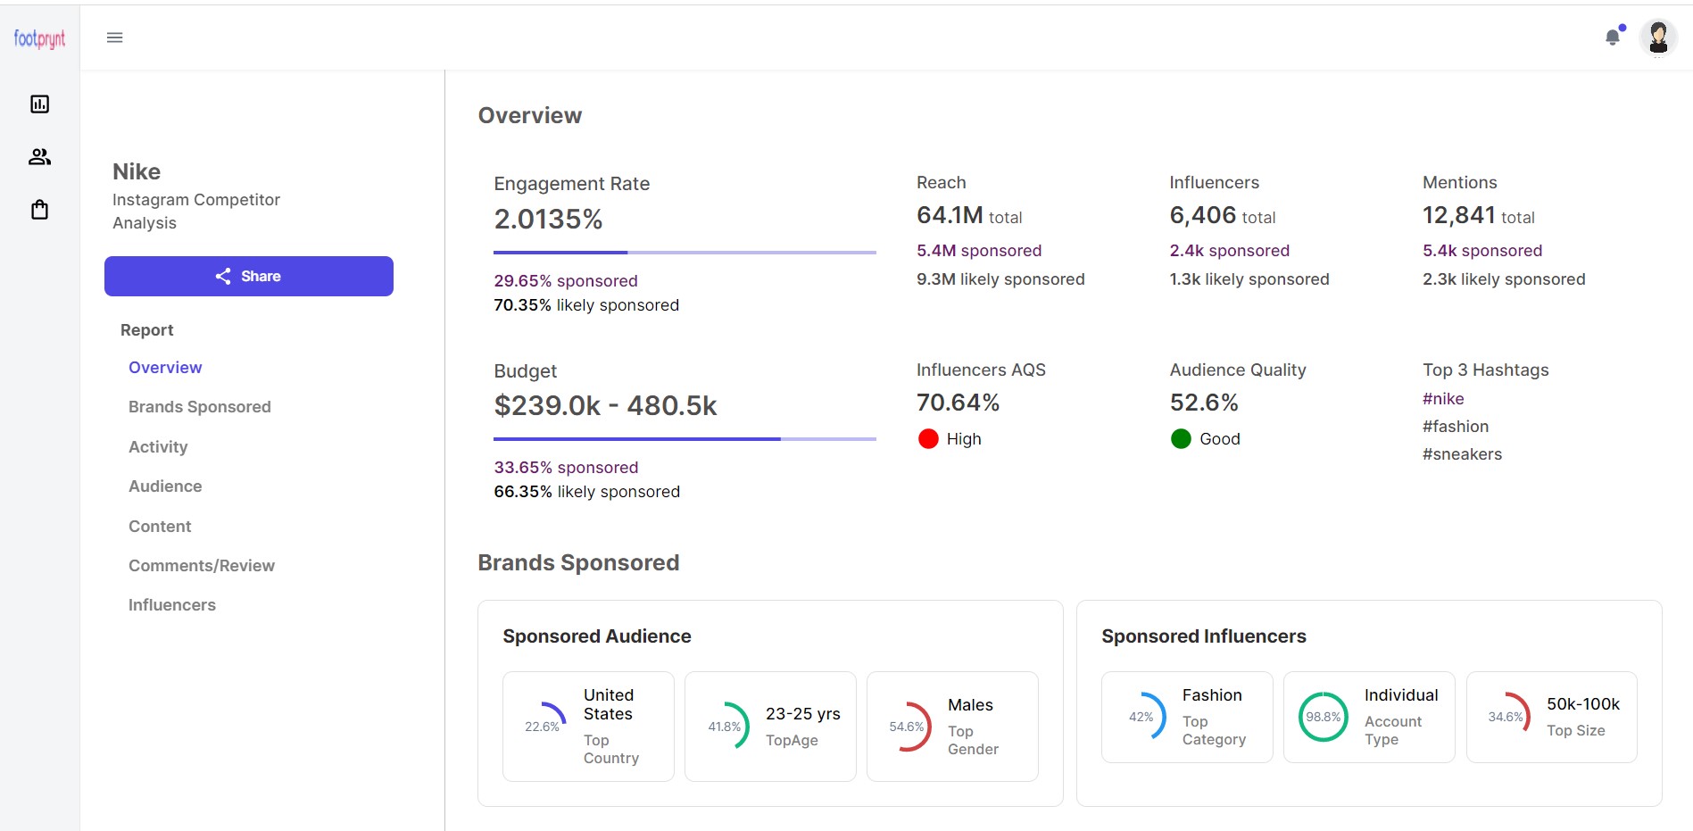The width and height of the screenshot is (1693, 831).
Task: Click the green Good quality indicator
Action: (1181, 439)
